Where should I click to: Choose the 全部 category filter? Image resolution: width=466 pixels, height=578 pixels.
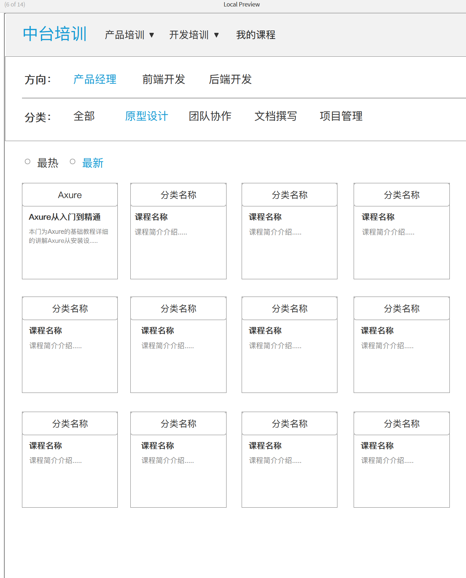pyautogui.click(x=84, y=116)
